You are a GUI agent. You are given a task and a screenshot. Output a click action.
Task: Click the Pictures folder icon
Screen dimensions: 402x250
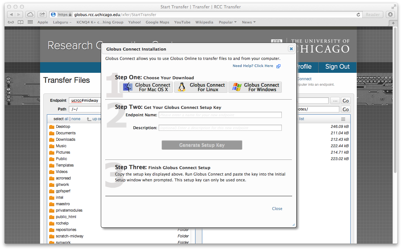52,153
